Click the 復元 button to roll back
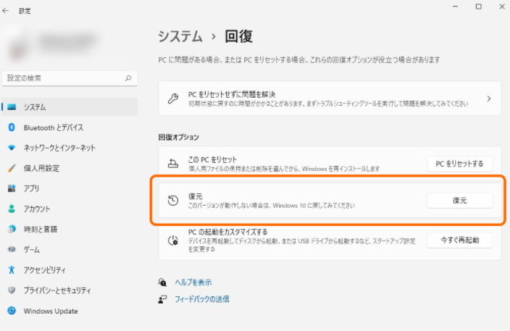The height and width of the screenshot is (331, 510). tap(459, 201)
